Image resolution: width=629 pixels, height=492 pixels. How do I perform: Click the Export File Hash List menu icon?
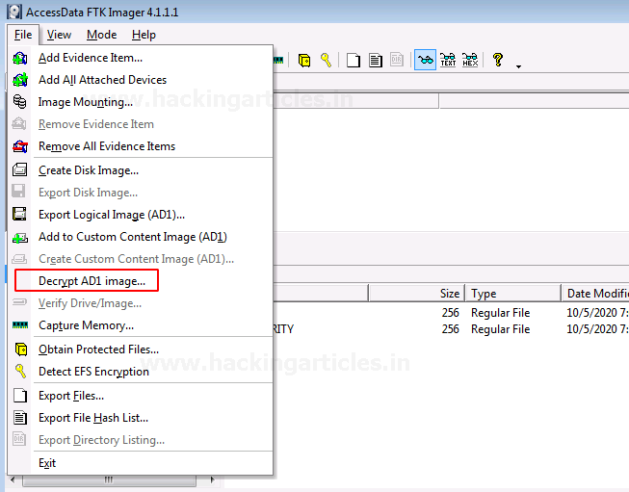20,418
